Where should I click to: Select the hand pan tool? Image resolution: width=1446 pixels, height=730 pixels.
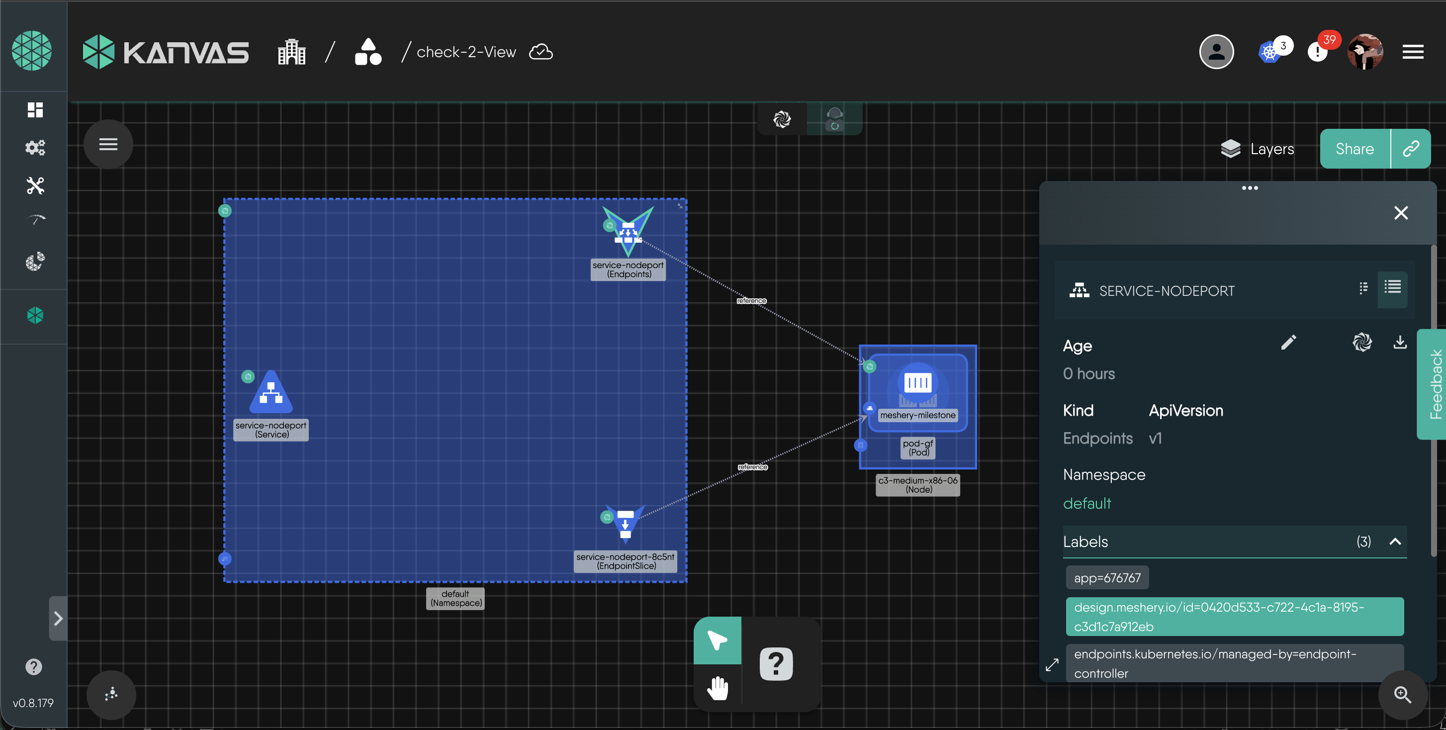[718, 688]
